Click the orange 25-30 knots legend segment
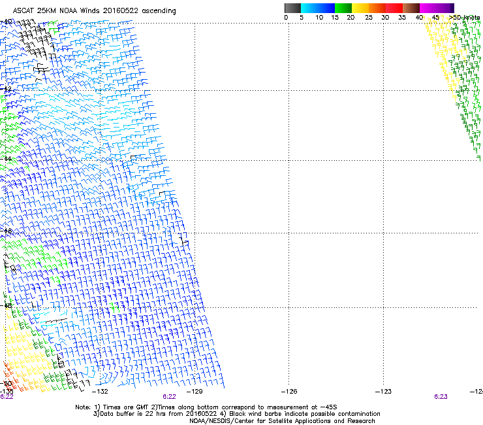The height and width of the screenshot is (425, 483). pyautogui.click(x=377, y=8)
